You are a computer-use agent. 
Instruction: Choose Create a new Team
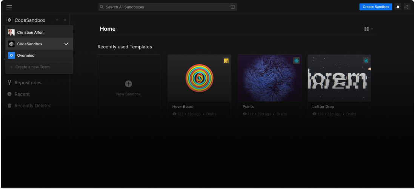click(39, 67)
